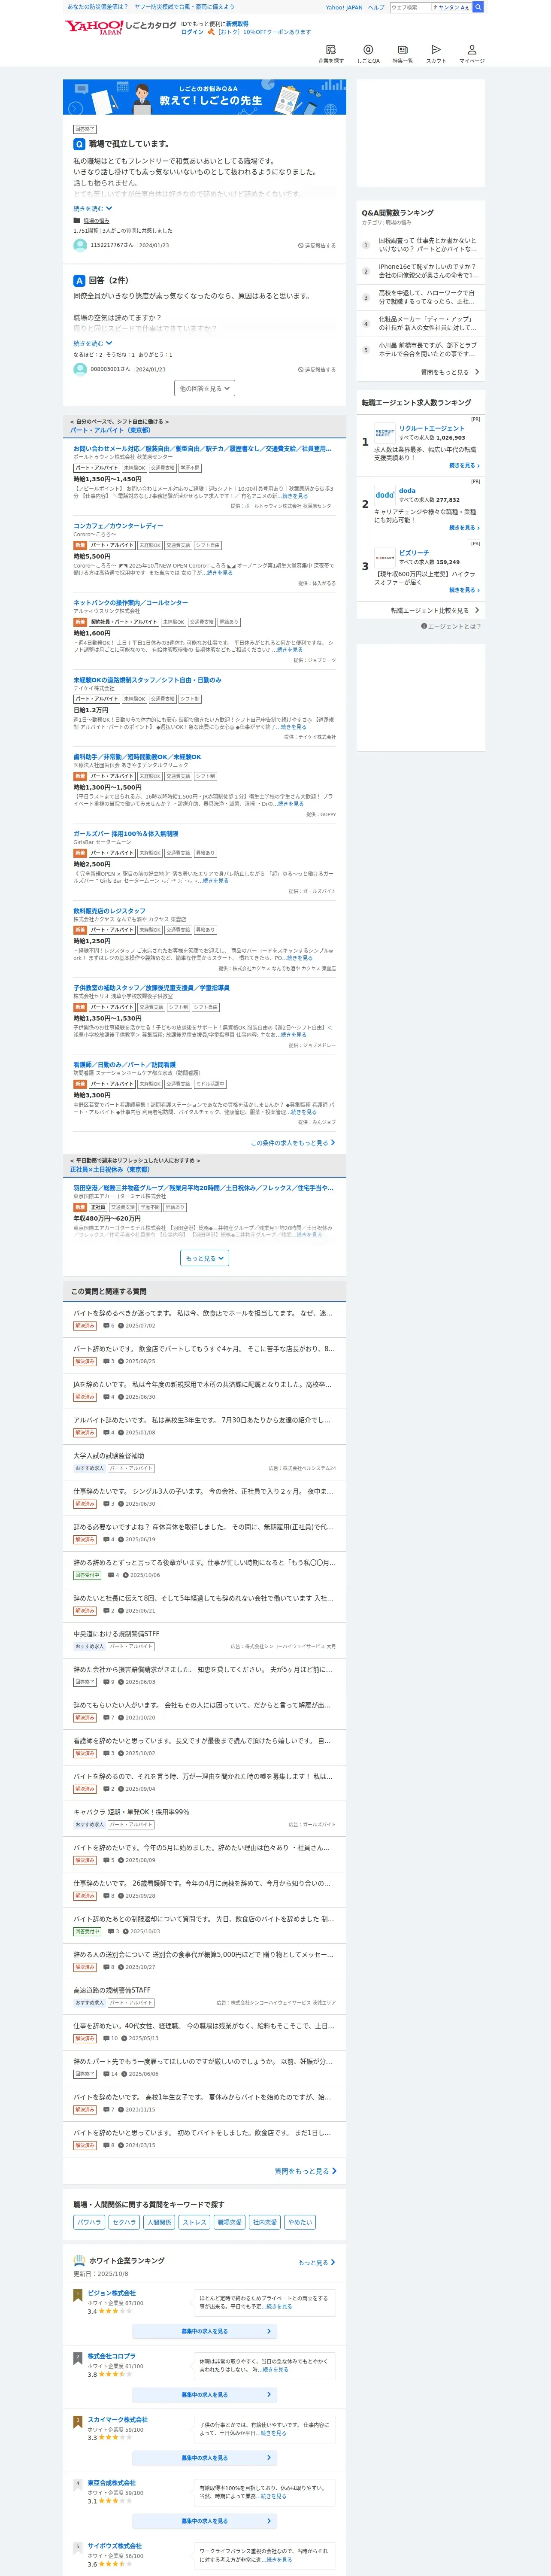Click 募集中の求人を見る for スカイマーク株式会社

(205, 2457)
